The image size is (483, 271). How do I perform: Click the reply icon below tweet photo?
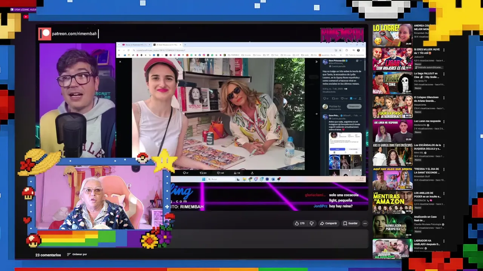pyautogui.click(x=185, y=173)
